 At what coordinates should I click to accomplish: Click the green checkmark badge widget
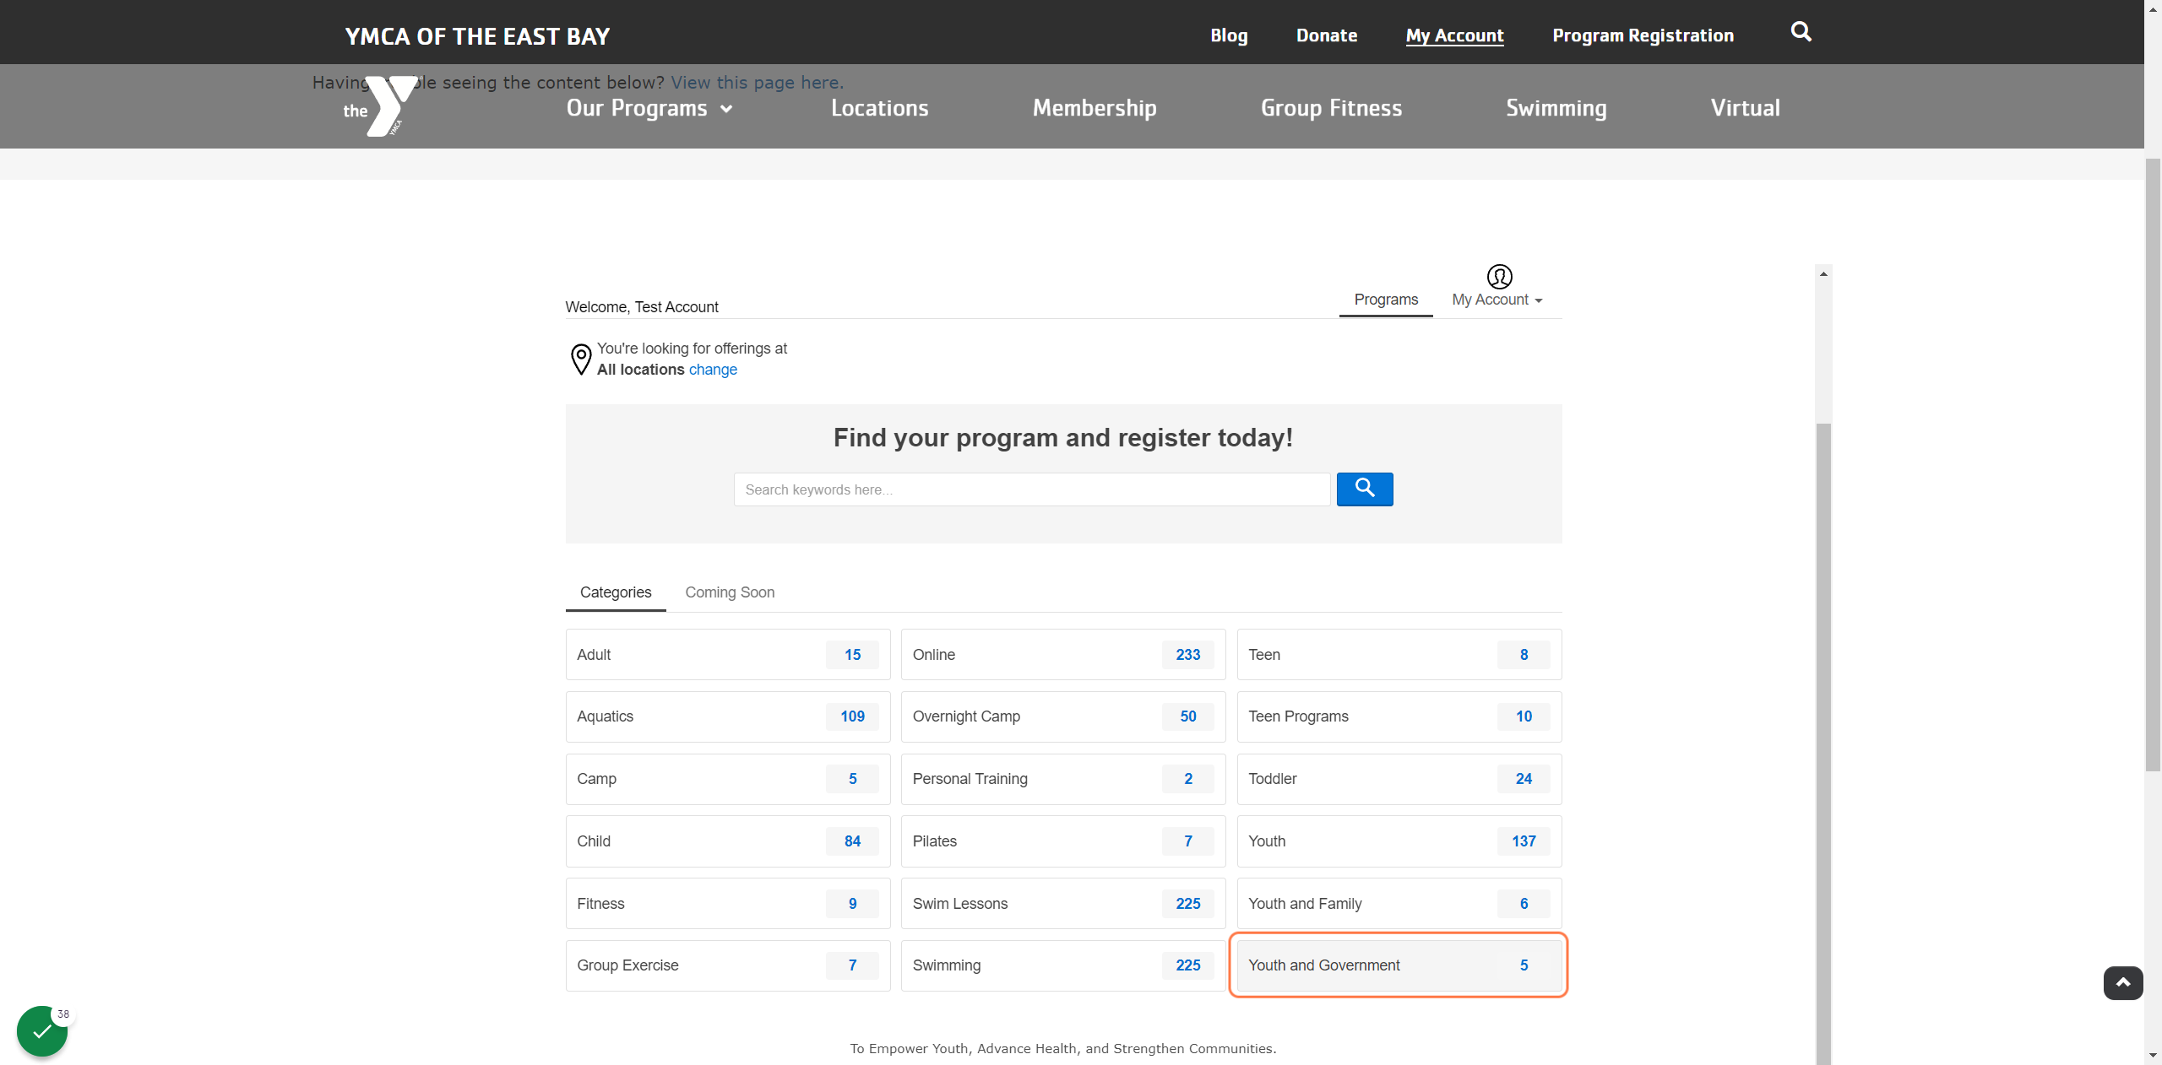click(x=42, y=1031)
